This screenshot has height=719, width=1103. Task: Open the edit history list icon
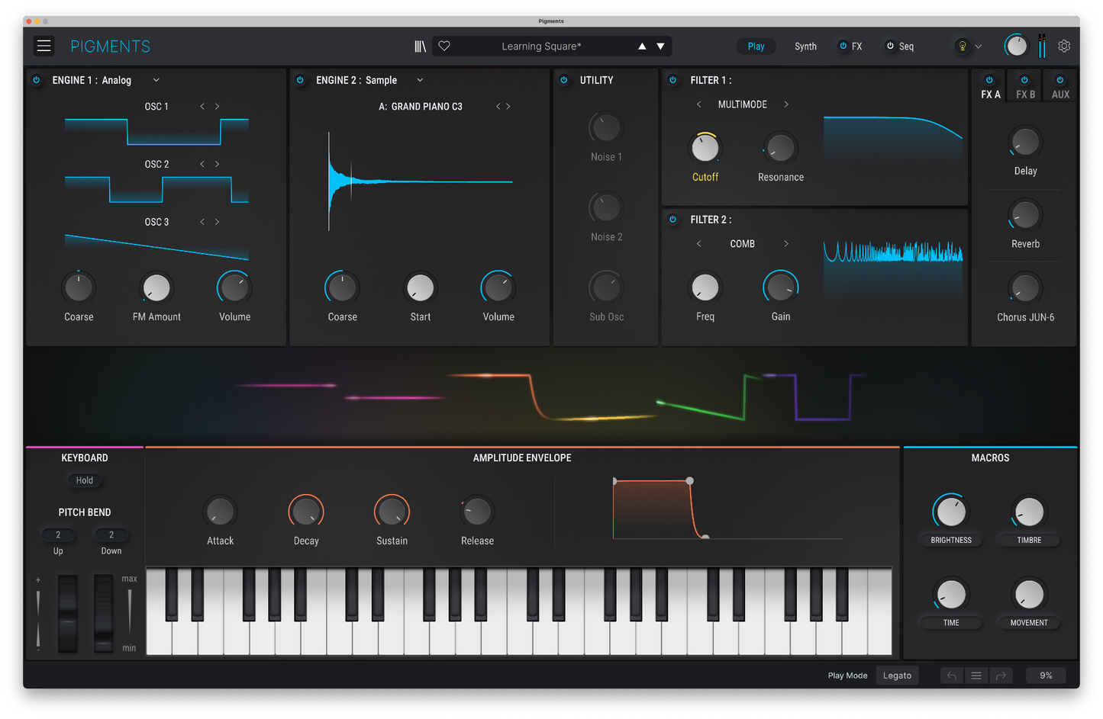pos(976,676)
